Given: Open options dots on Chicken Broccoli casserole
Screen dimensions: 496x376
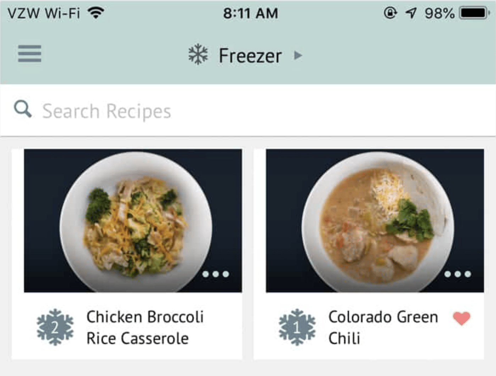Looking at the screenshot, I should pyautogui.click(x=215, y=274).
